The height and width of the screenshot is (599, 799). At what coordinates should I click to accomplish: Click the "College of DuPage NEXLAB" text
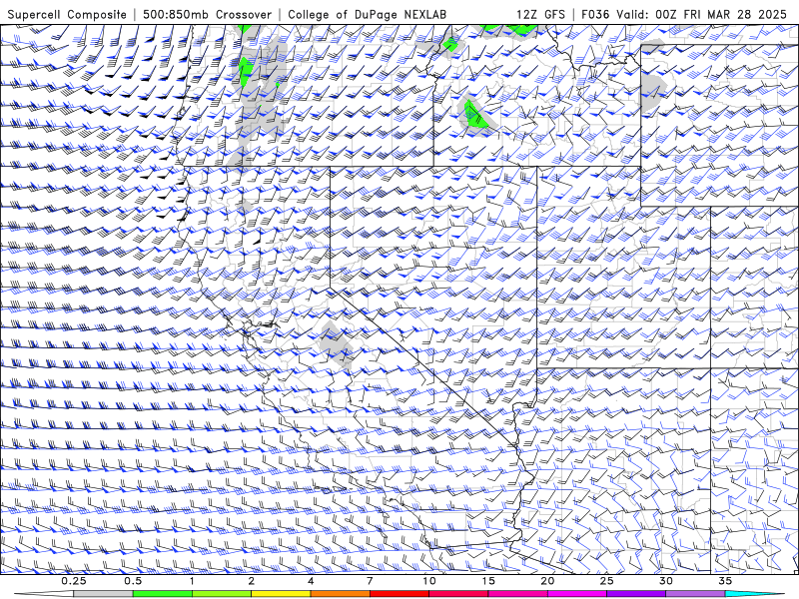(367, 14)
